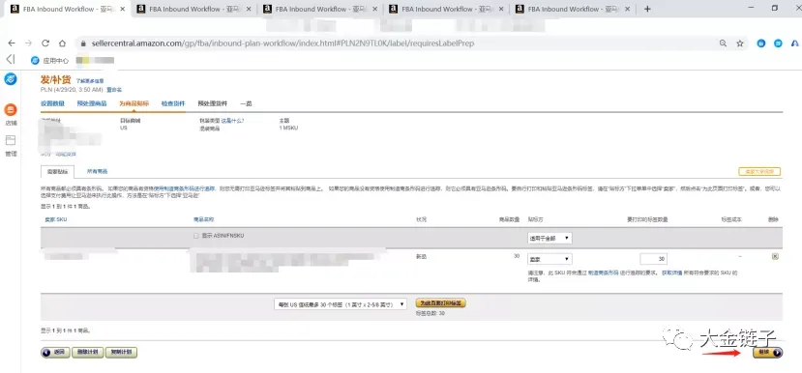Viewport: 802px width, 373px height.
Task: Click the 标签总数: 30 text
Action: pos(431,313)
